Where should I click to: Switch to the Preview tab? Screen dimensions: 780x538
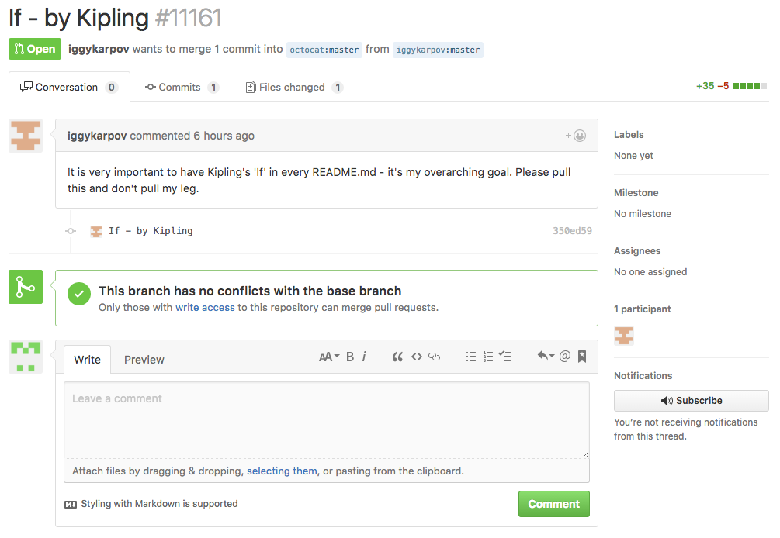(144, 360)
